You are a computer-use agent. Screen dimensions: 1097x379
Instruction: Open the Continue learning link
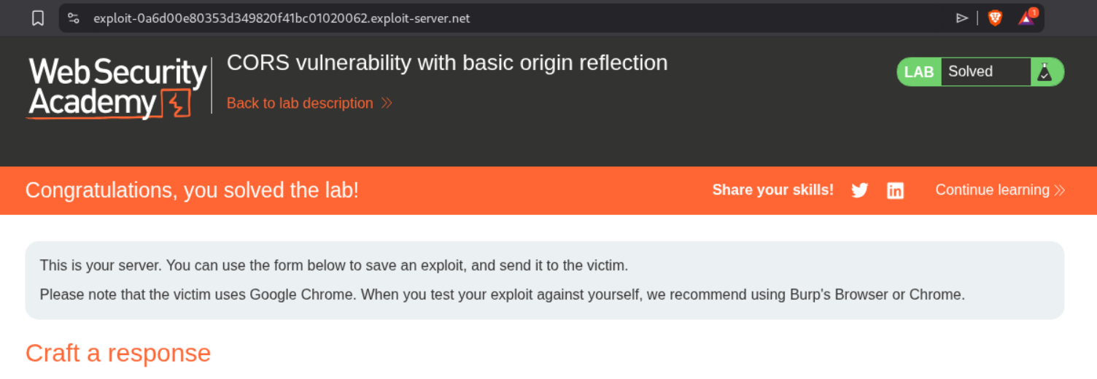point(992,190)
